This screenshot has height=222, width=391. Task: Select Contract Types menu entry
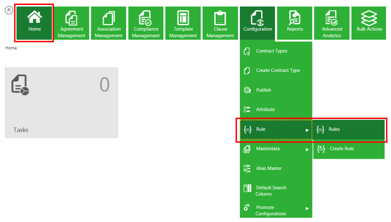tap(272, 51)
